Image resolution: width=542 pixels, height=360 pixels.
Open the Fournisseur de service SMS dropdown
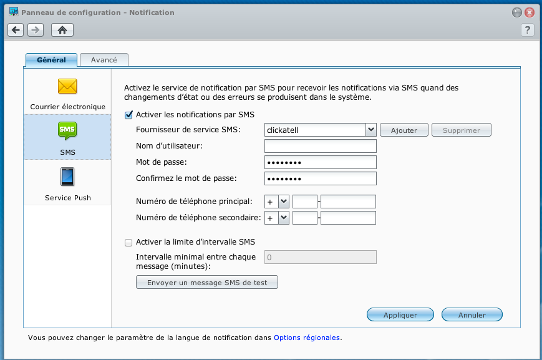[370, 130]
